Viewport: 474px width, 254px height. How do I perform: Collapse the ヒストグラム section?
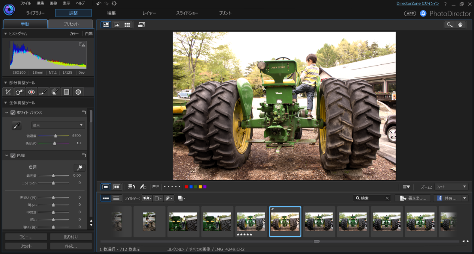click(x=6, y=34)
